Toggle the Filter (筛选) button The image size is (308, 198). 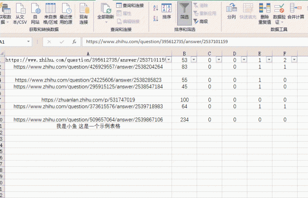point(184,13)
